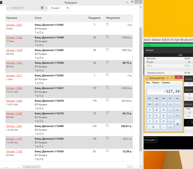Open the 24 сент., 11:57 session link
The height and width of the screenshot is (169, 193).
point(14,139)
